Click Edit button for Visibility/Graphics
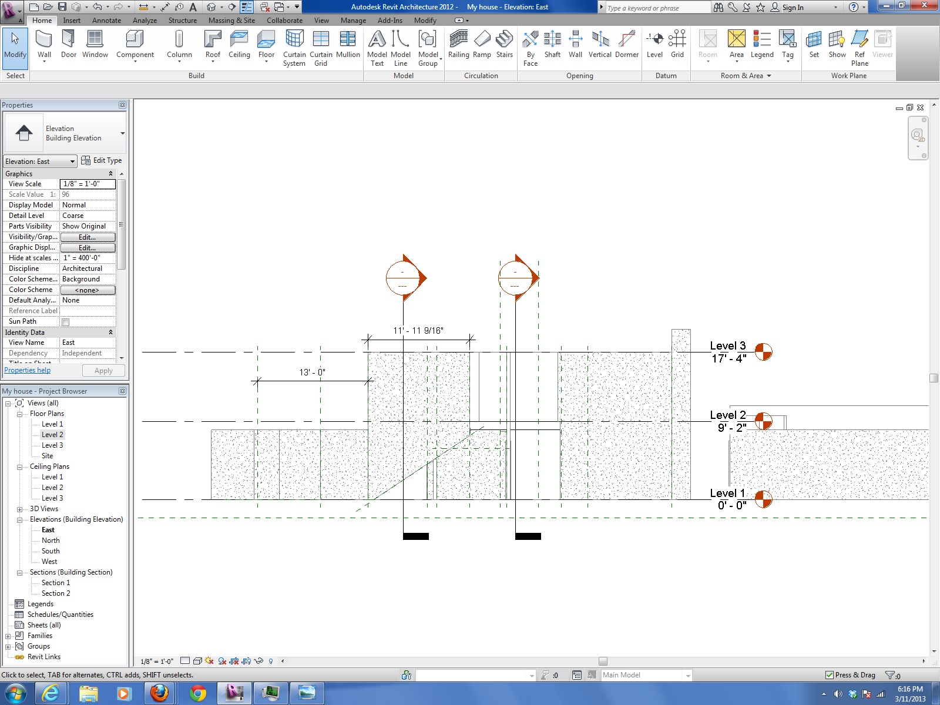 pyautogui.click(x=88, y=237)
